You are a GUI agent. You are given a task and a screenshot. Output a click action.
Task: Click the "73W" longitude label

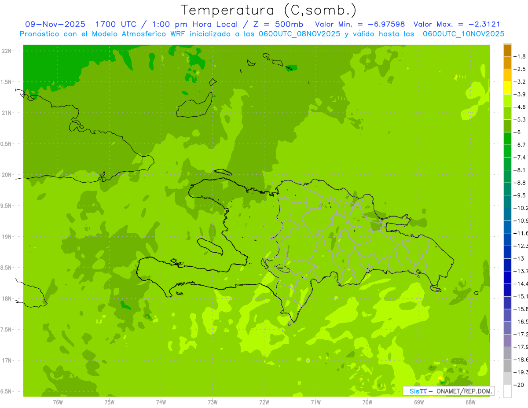[x=213, y=402]
